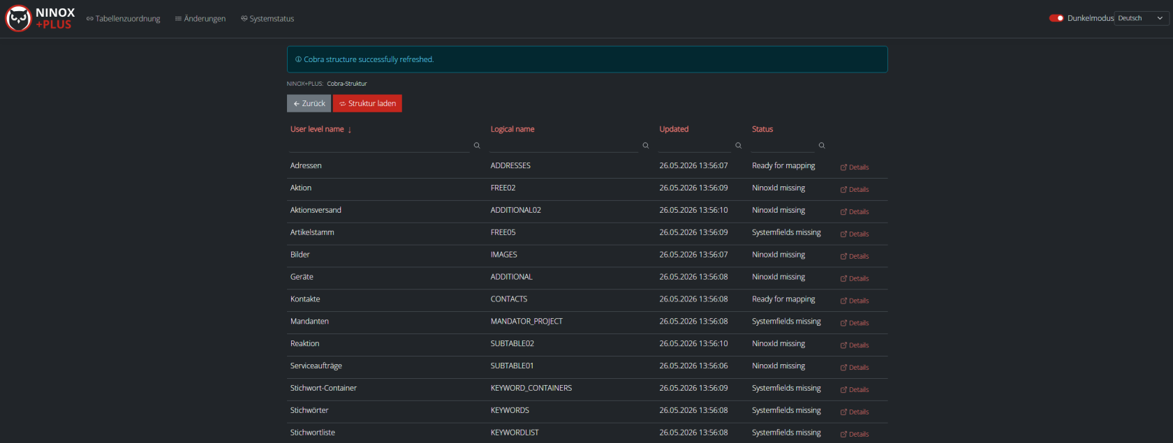1173x443 pixels.
Task: Click the Ready for mapping status of Kontakte
Action: (783, 299)
